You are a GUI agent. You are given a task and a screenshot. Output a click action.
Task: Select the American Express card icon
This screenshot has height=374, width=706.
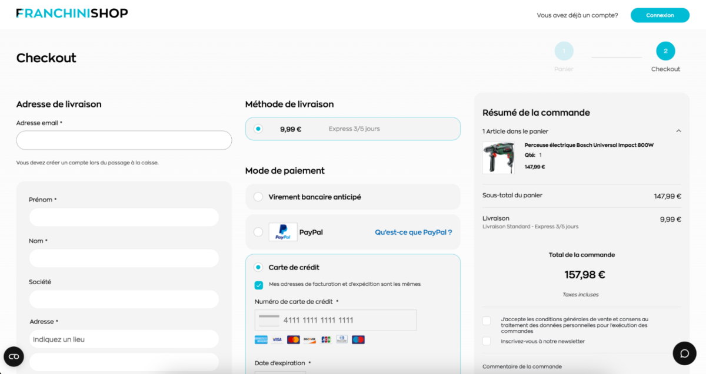coord(261,339)
